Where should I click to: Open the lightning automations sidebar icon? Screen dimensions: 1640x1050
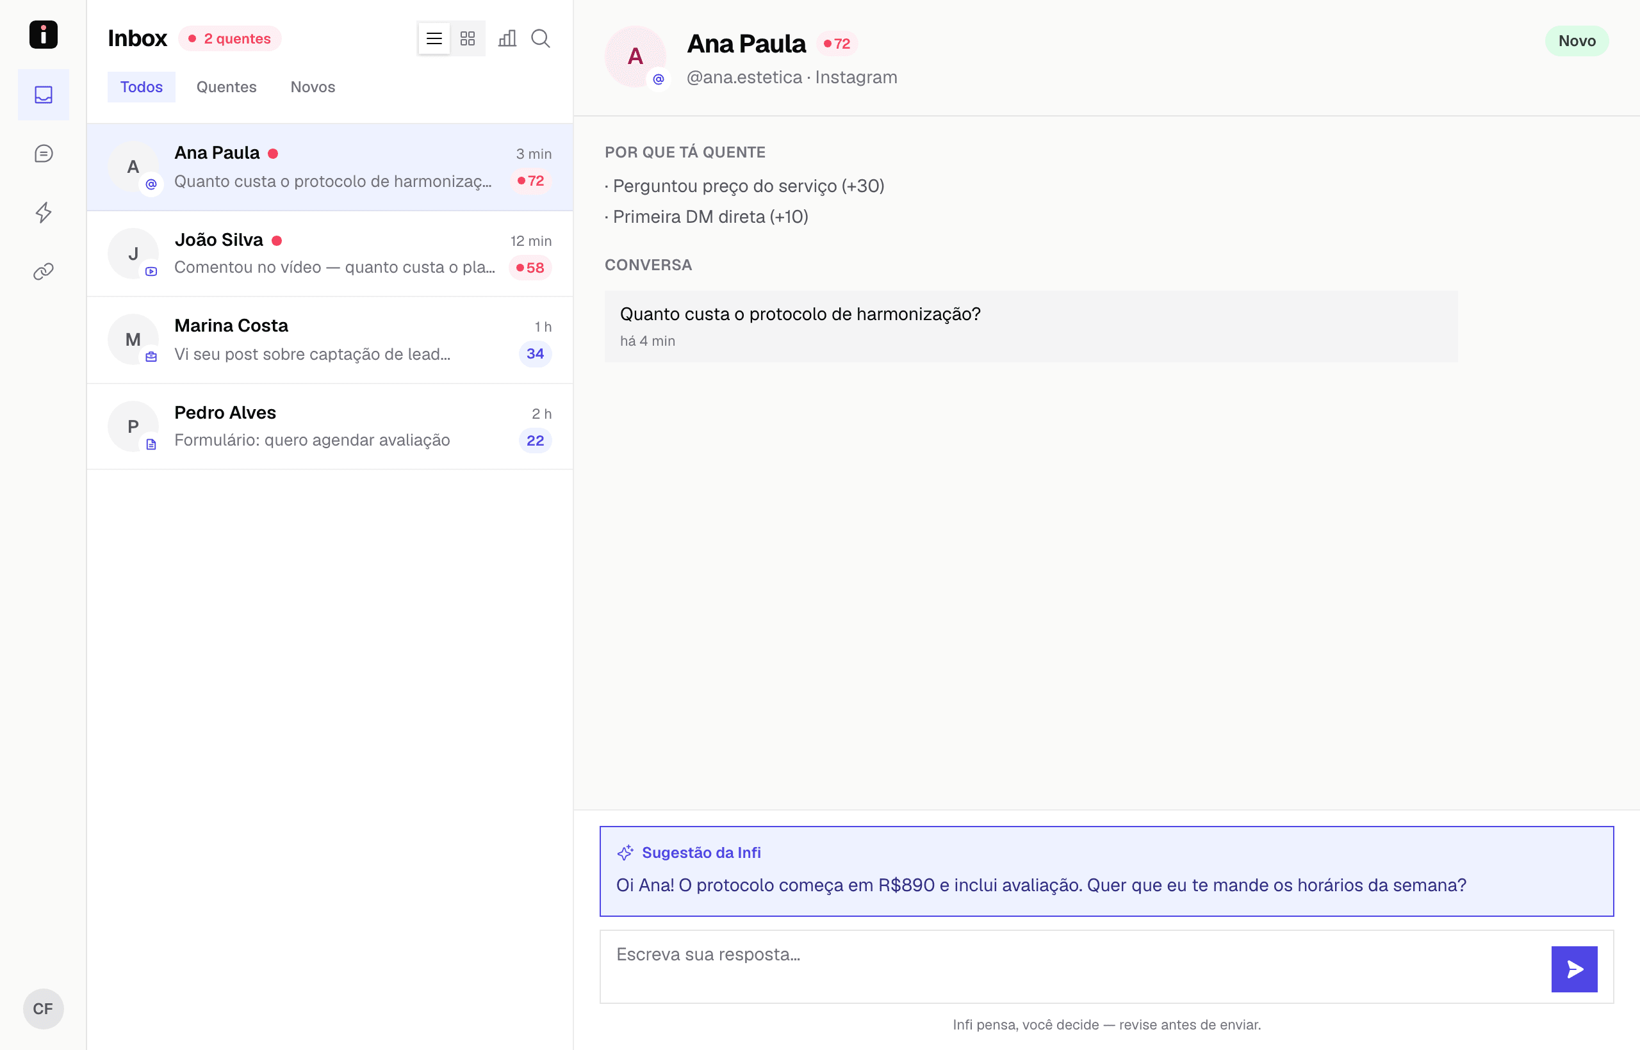point(43,213)
